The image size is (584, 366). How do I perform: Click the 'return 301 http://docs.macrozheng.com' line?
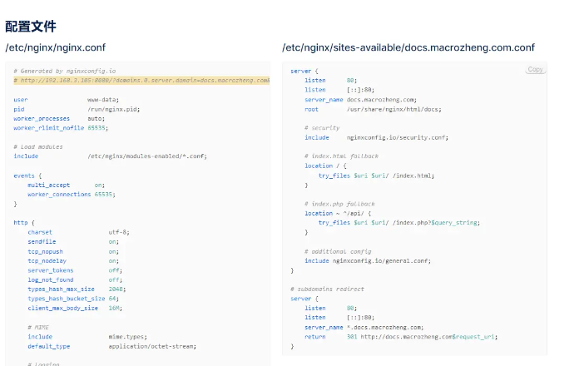401,337
